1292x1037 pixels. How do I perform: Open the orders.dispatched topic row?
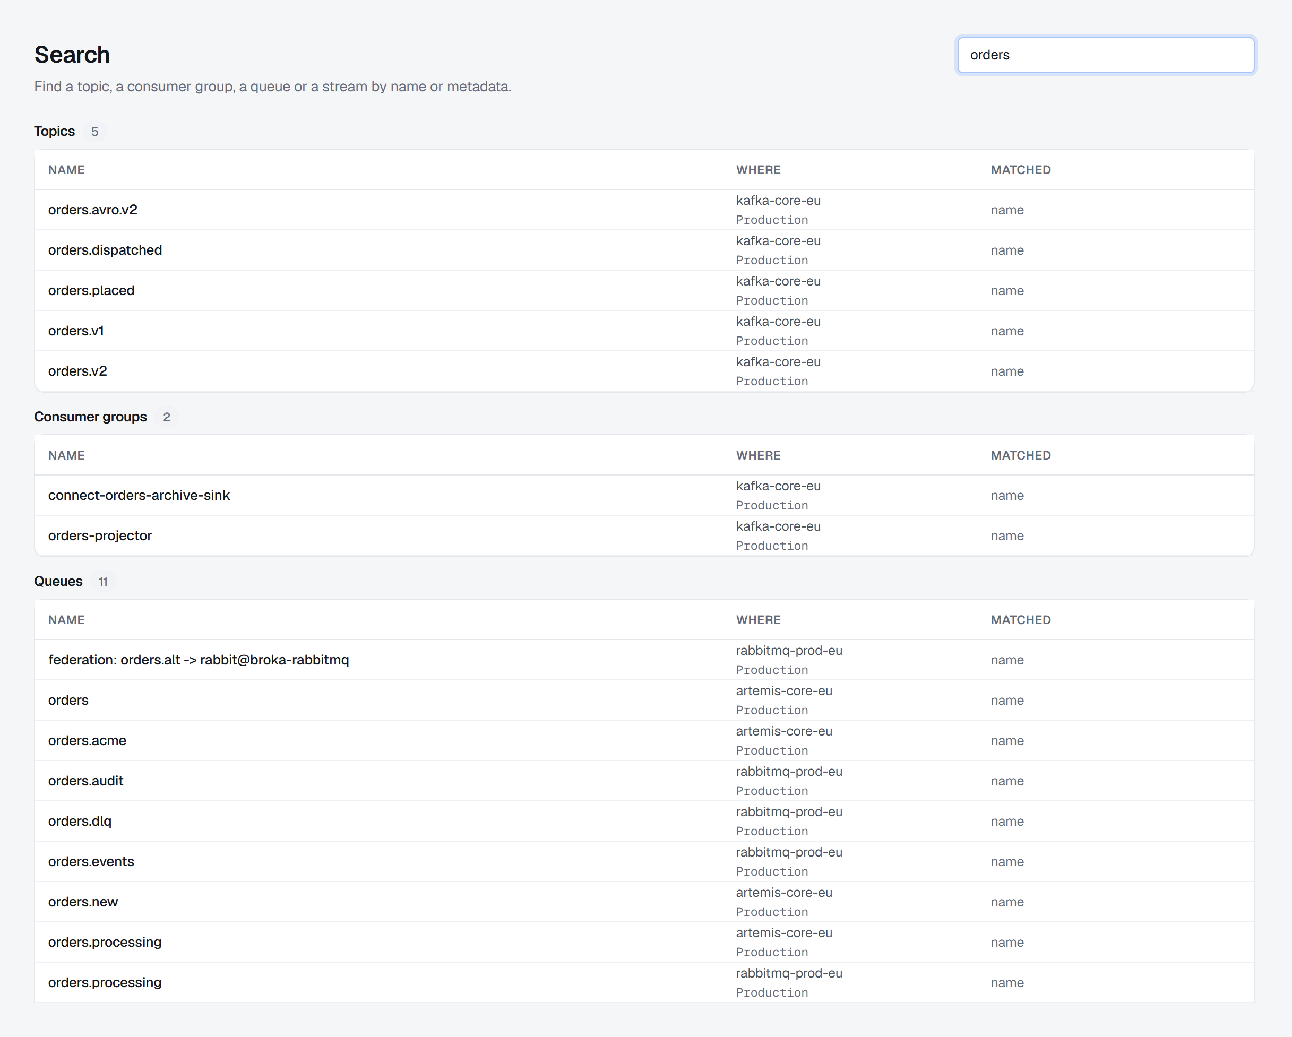coord(644,250)
